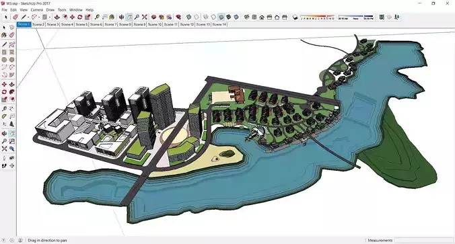
Task: Open the Window menu
Action: pyautogui.click(x=76, y=10)
